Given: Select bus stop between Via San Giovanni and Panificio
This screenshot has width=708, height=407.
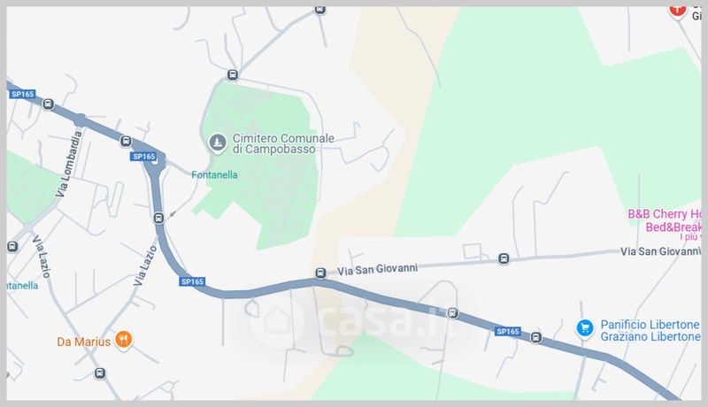Looking at the screenshot, I should coord(452,313).
